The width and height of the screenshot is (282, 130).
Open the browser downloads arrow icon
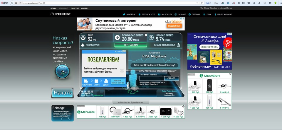click(254, 3)
